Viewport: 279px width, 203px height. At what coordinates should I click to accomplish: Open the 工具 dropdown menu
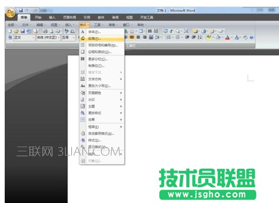tap(99, 25)
